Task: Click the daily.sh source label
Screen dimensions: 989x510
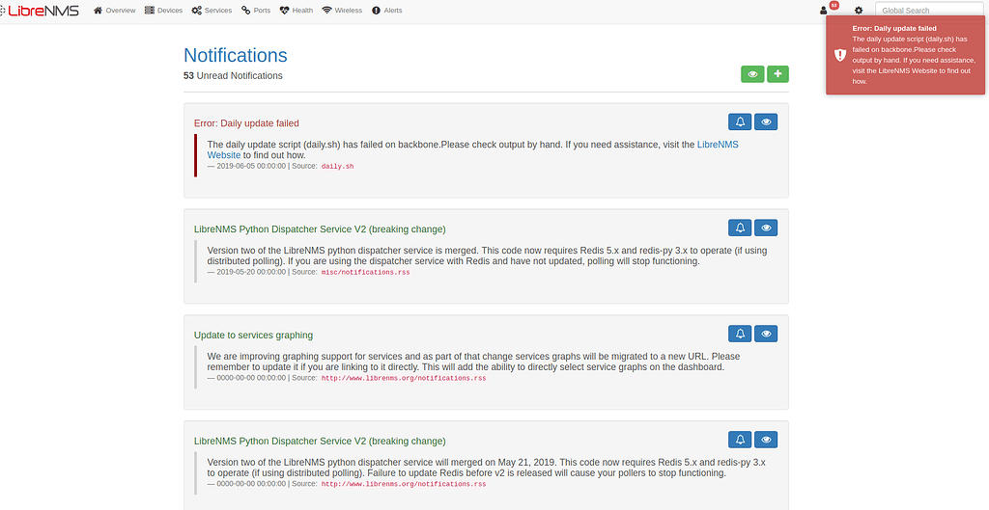Action: (x=337, y=166)
